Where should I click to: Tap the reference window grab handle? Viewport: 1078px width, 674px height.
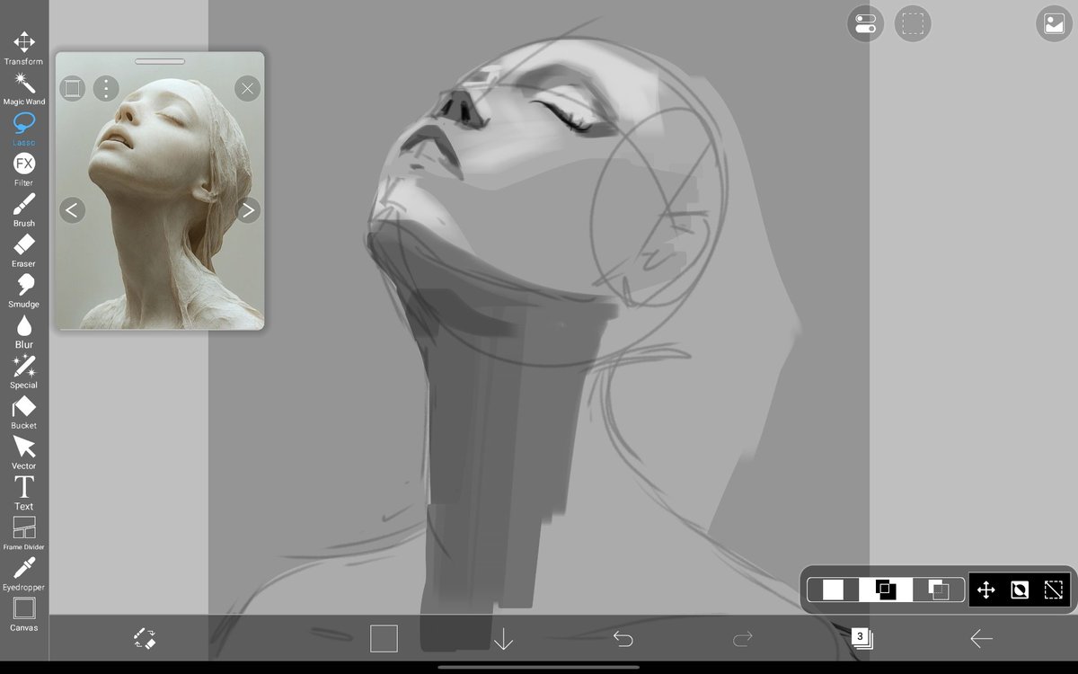(x=160, y=61)
